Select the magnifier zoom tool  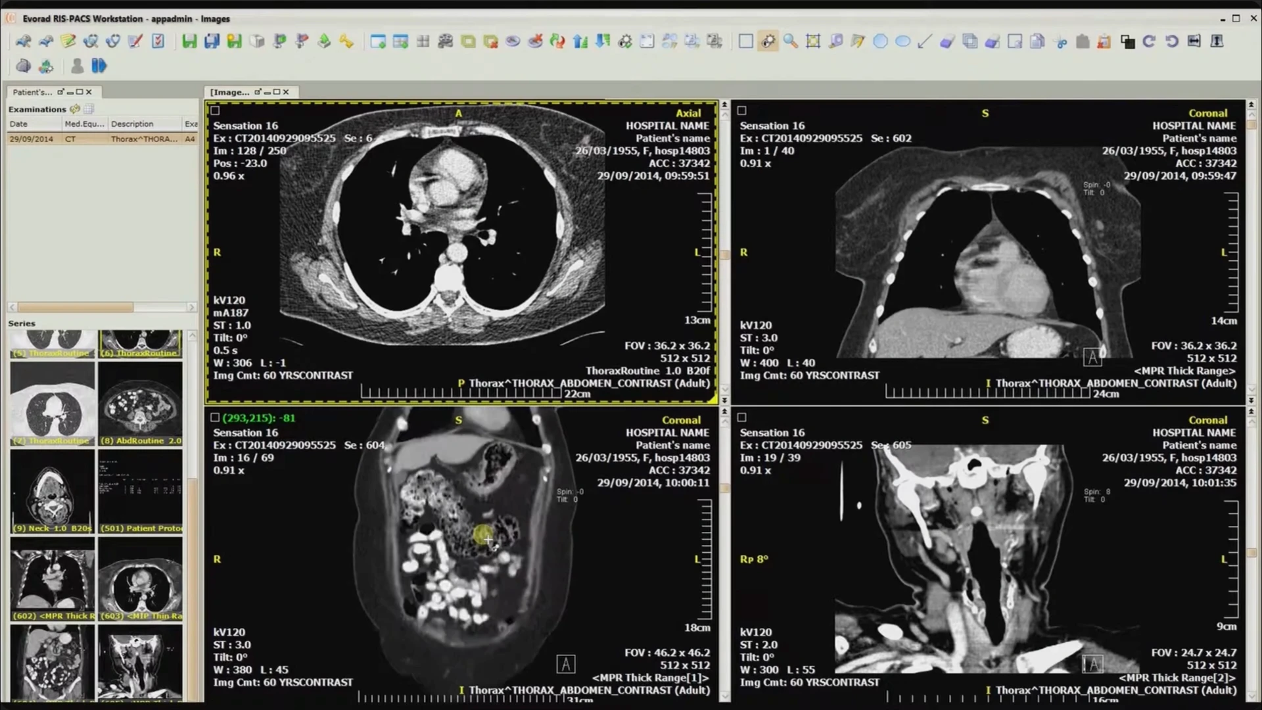tap(790, 41)
